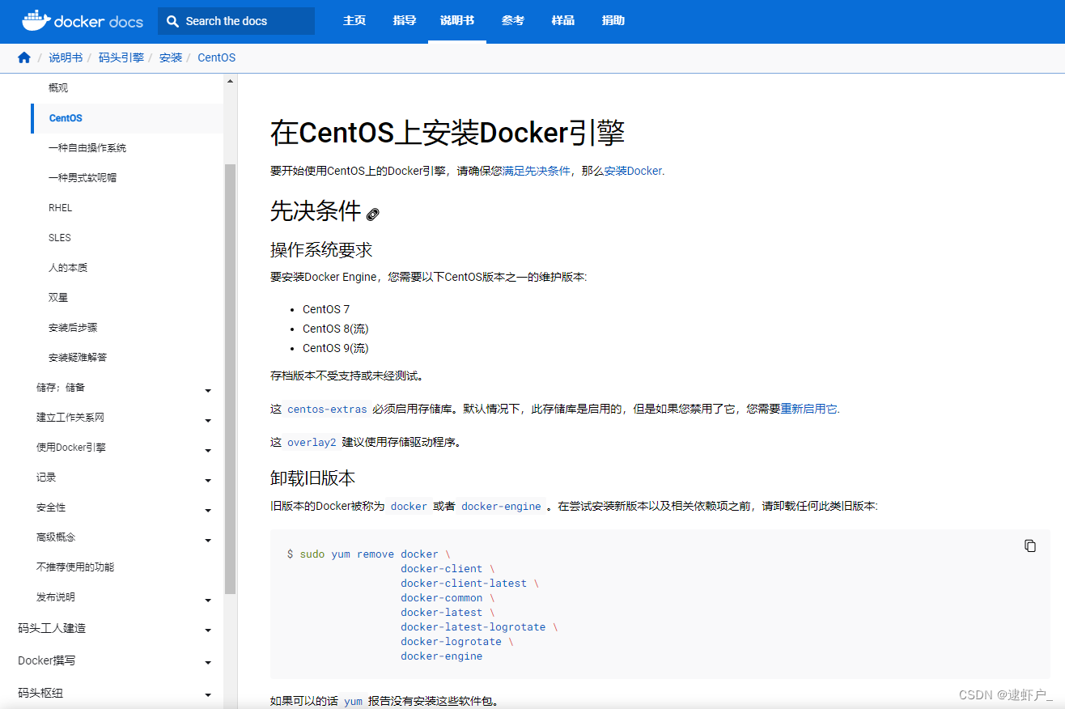Click the CentOS breadcrumb link

click(x=217, y=57)
